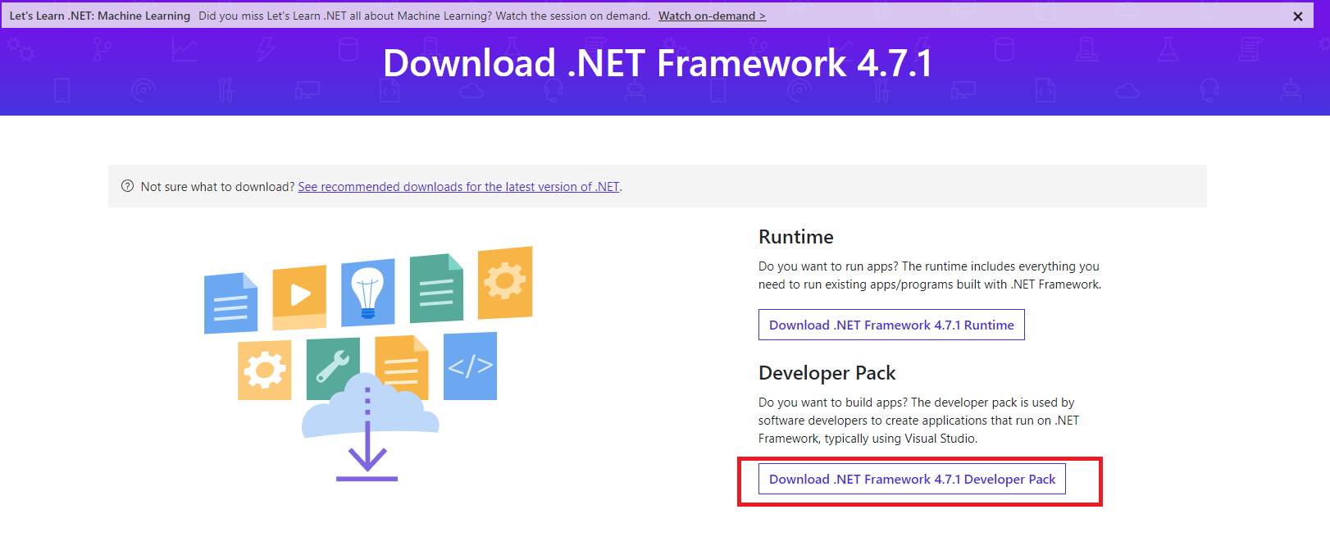Click the blue code brackets icon
Viewport: 1330px width, 555px height.
click(x=470, y=366)
